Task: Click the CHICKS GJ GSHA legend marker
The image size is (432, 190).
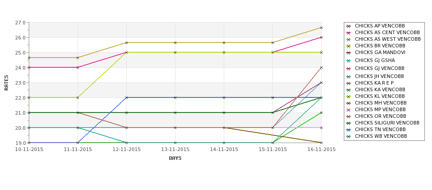Action: click(x=349, y=61)
